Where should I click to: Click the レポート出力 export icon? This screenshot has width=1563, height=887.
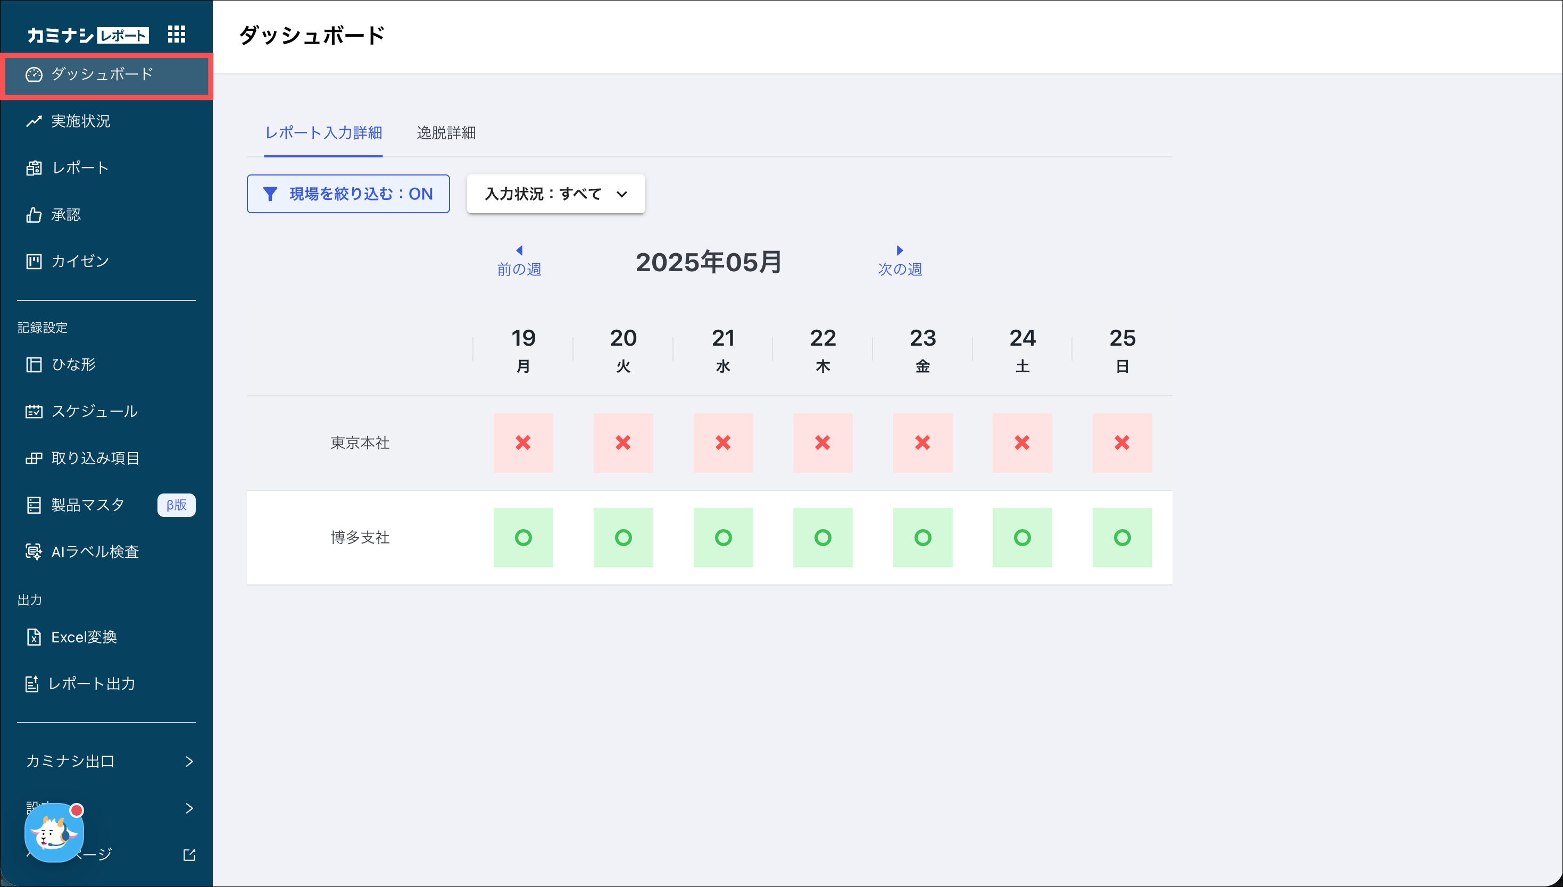(x=32, y=683)
